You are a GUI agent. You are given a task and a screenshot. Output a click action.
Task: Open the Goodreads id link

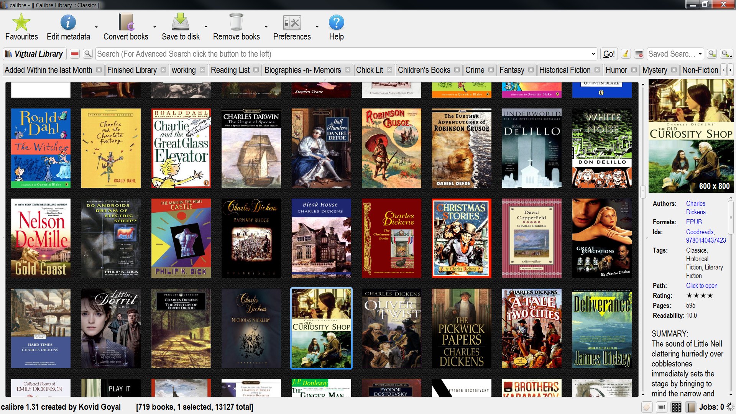(700, 232)
